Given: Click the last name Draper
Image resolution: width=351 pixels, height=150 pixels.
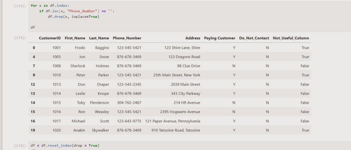Looking at the screenshot, I should (x=103, y=84).
